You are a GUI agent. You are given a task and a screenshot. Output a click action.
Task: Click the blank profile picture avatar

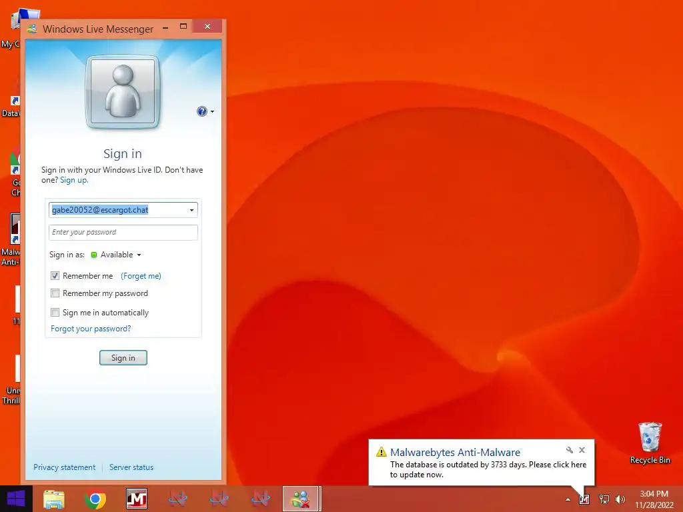[x=123, y=92]
